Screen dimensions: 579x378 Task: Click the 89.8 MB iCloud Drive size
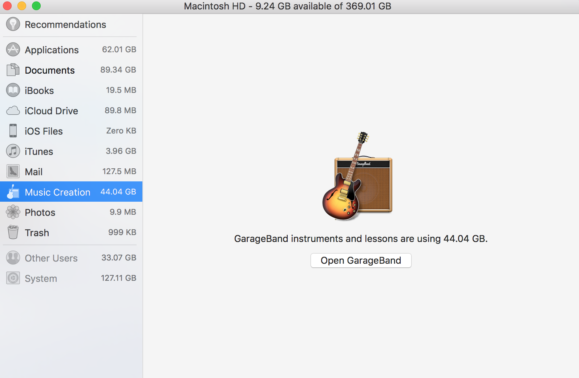(x=121, y=110)
